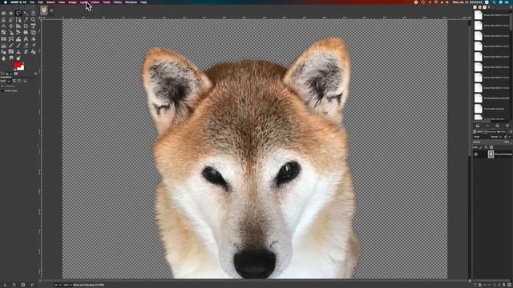Screen dimensions: 513x288
Task: Select the Paintbrush tool
Action: 18,46
